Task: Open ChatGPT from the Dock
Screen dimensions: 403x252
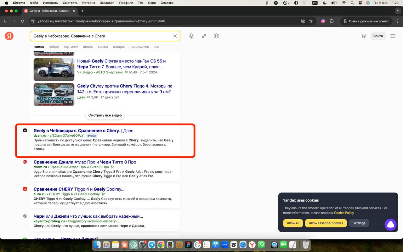Action: tap(133, 245)
